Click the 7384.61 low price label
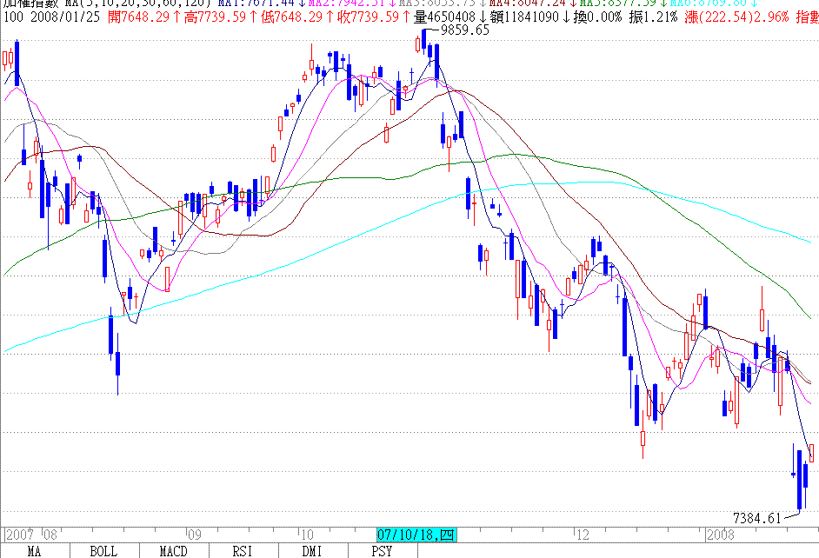Screen dimensions: 819x558 [756, 518]
